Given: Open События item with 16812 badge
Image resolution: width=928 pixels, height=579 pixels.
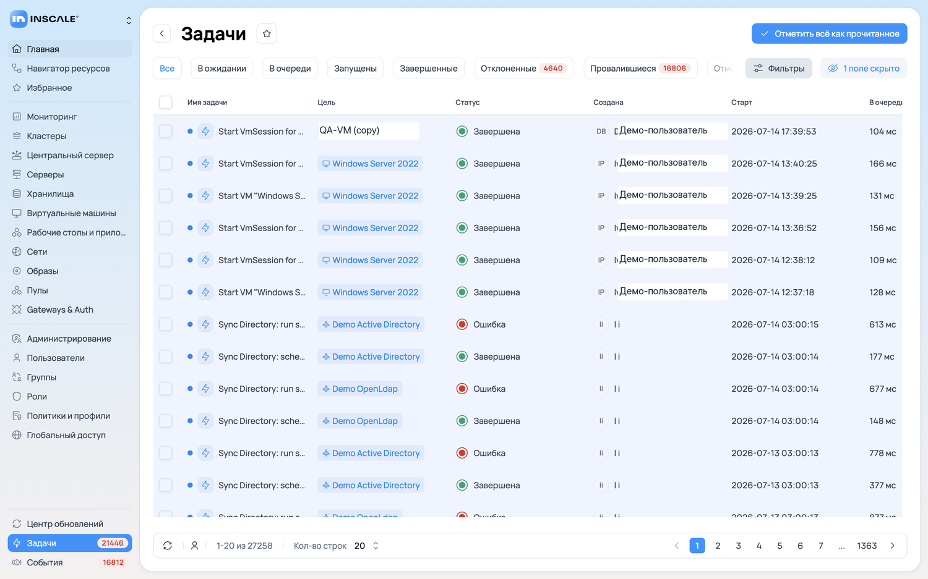Looking at the screenshot, I should coord(70,562).
